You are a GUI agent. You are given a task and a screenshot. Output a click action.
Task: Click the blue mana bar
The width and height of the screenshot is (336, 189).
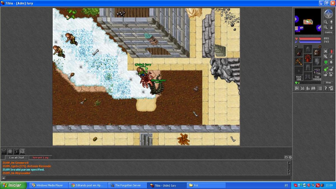[x=310, y=42]
